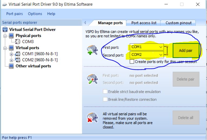
Task: Click the COM3 physical port icon
Action: tap(18, 42)
